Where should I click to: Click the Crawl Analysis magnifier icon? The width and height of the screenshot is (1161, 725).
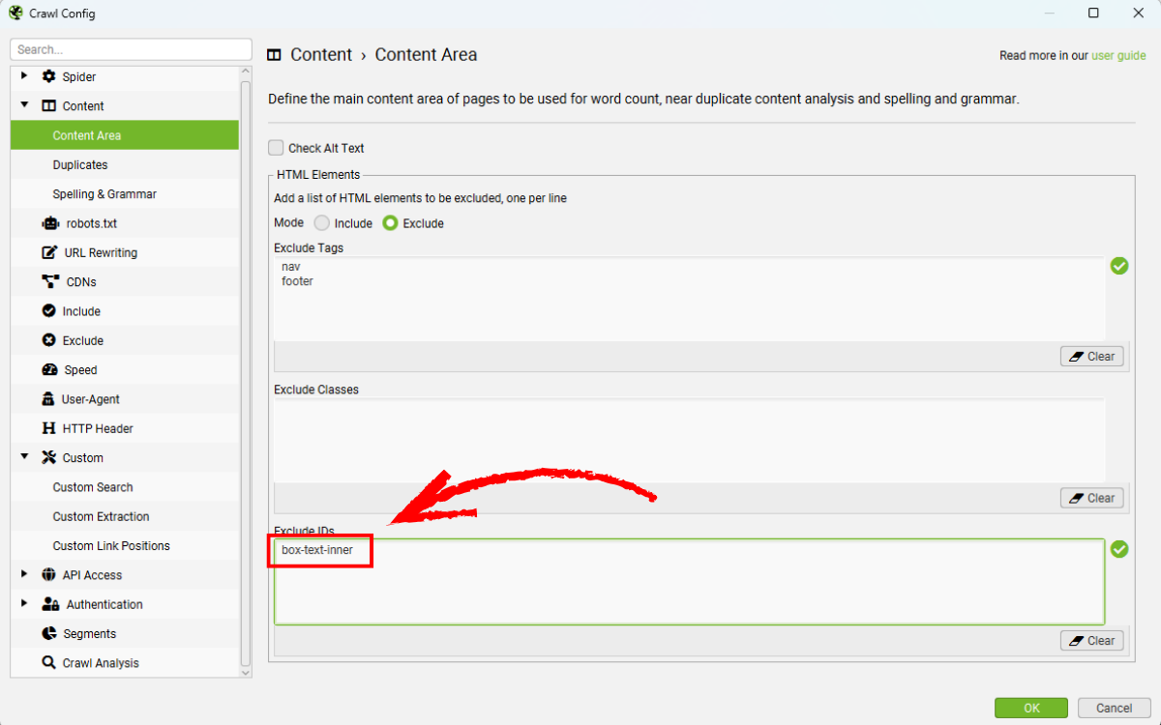tap(49, 663)
